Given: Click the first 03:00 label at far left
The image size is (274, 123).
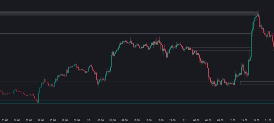Looking at the screenshot, I should coord(4,120).
